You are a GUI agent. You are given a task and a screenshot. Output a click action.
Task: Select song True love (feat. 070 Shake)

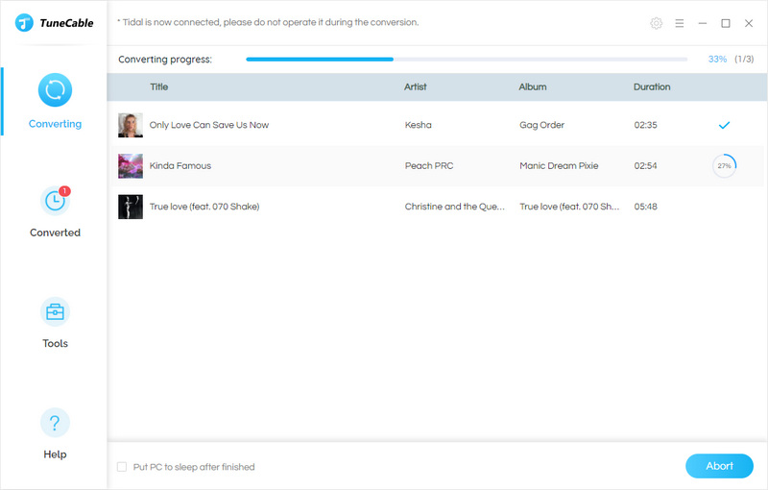point(204,207)
